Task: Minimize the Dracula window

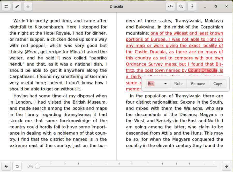Action: point(205,6)
